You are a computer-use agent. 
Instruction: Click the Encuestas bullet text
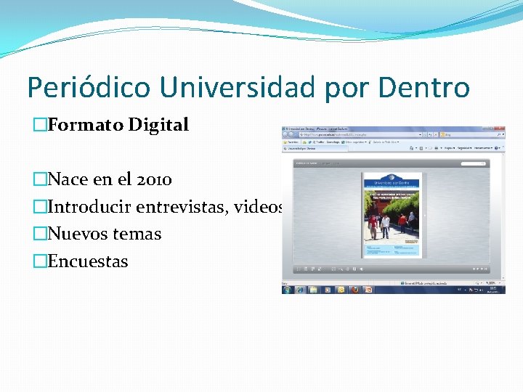88,261
